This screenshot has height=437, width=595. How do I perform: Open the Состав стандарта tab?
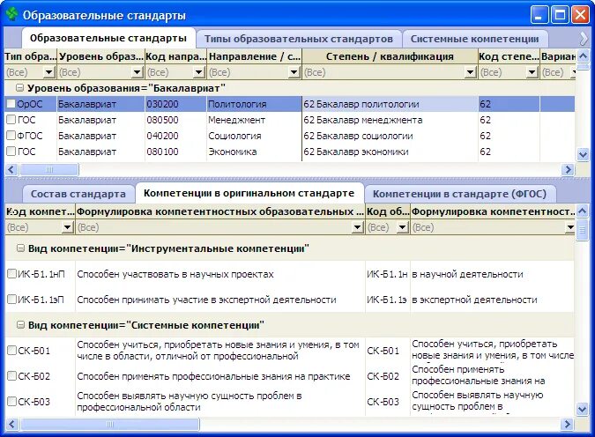(x=78, y=194)
